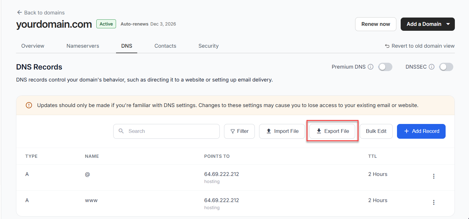Enable the Premium DNS toggle
Image resolution: width=469 pixels, height=219 pixels.
[385, 67]
